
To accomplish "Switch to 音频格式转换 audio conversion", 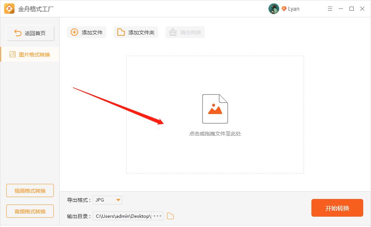I will point(30,211).
